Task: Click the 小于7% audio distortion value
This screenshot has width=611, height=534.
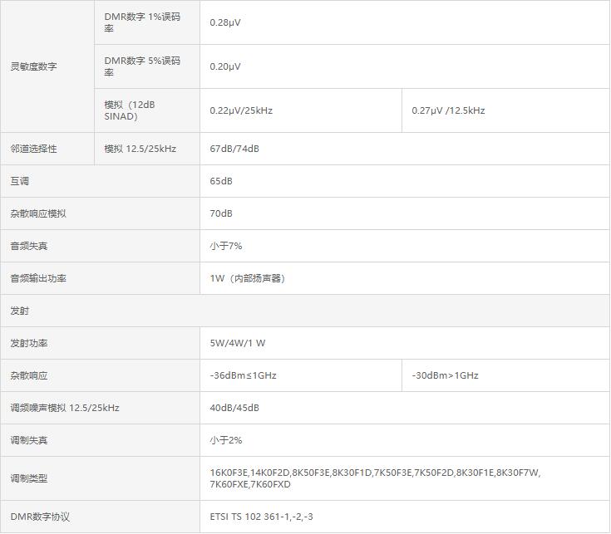Action: (226, 246)
